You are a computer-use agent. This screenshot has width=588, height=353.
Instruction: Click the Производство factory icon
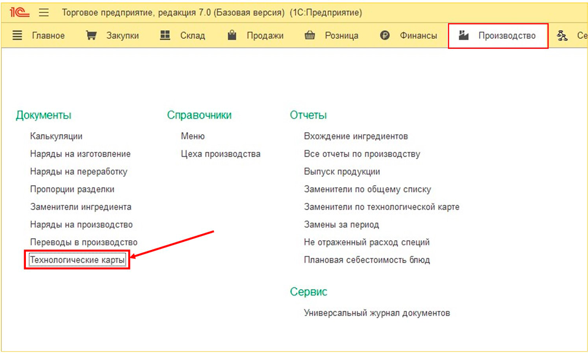[x=464, y=35]
